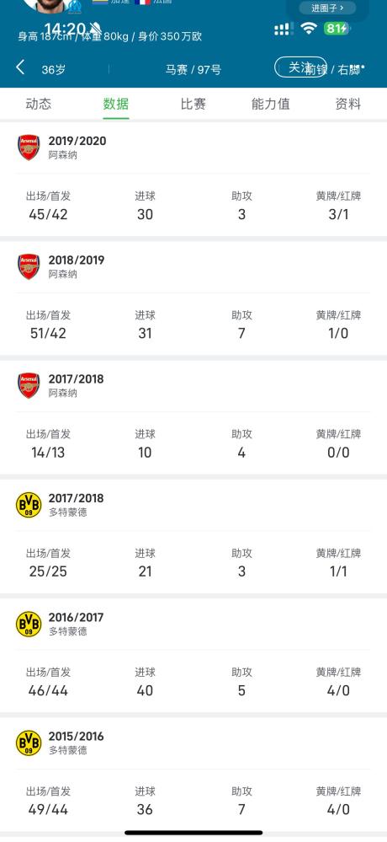Tap the back arrow in header
Viewport: 387px width, 842px height.
pos(20,67)
